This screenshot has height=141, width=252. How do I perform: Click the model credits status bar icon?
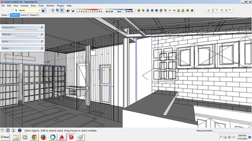pyautogui.click(x=8, y=130)
